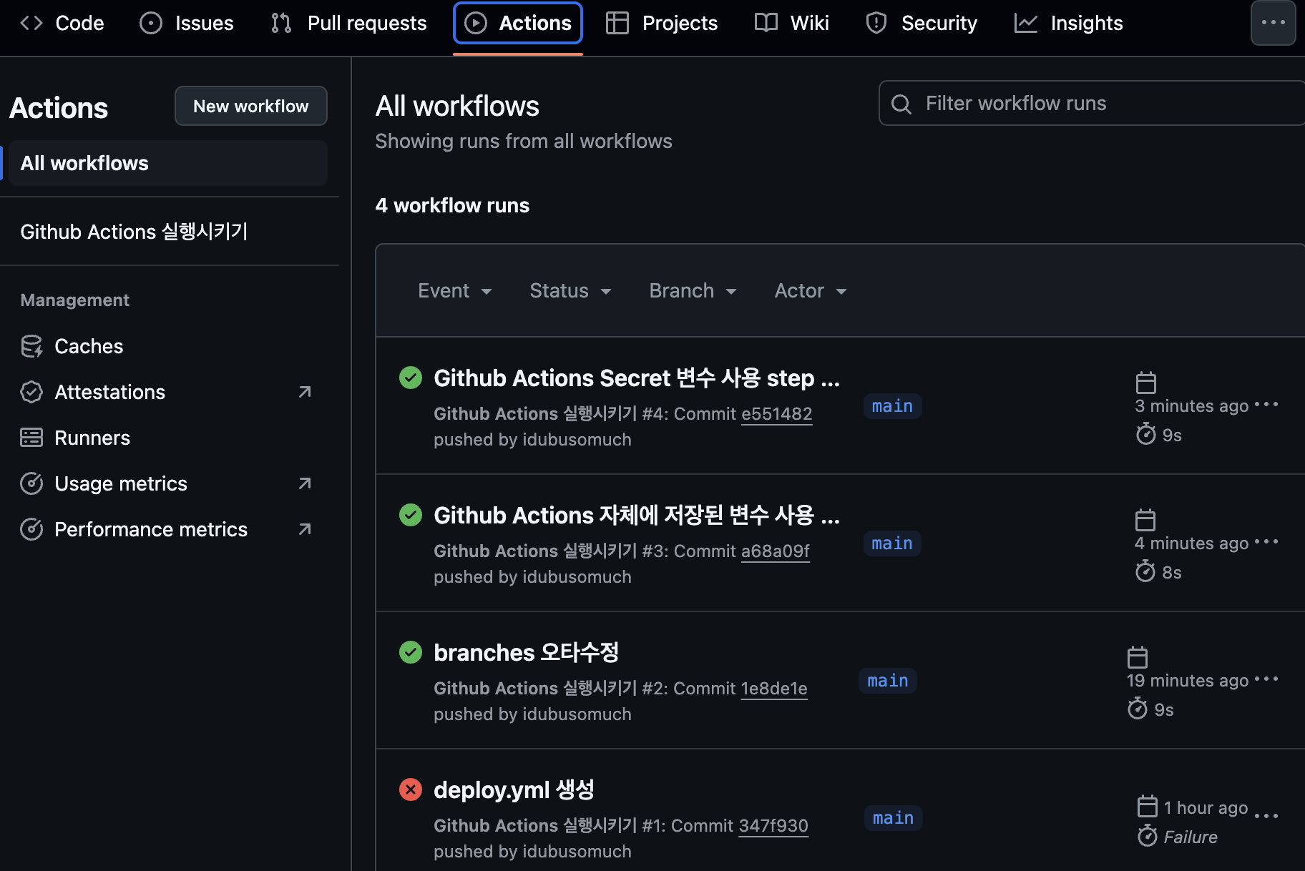This screenshot has height=871, width=1305.
Task: Click success check icon on 'branches 오타수정' run
Action: point(411,652)
